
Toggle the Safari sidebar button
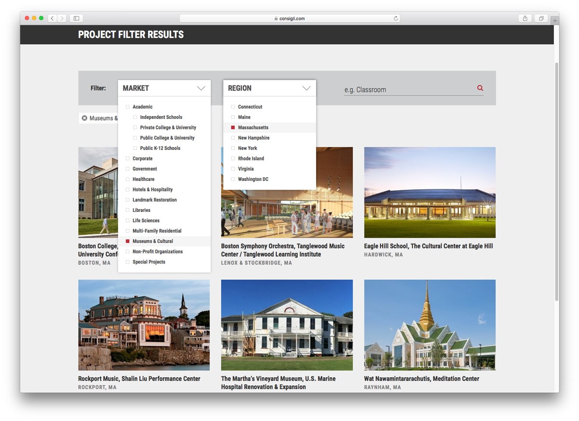(x=76, y=18)
